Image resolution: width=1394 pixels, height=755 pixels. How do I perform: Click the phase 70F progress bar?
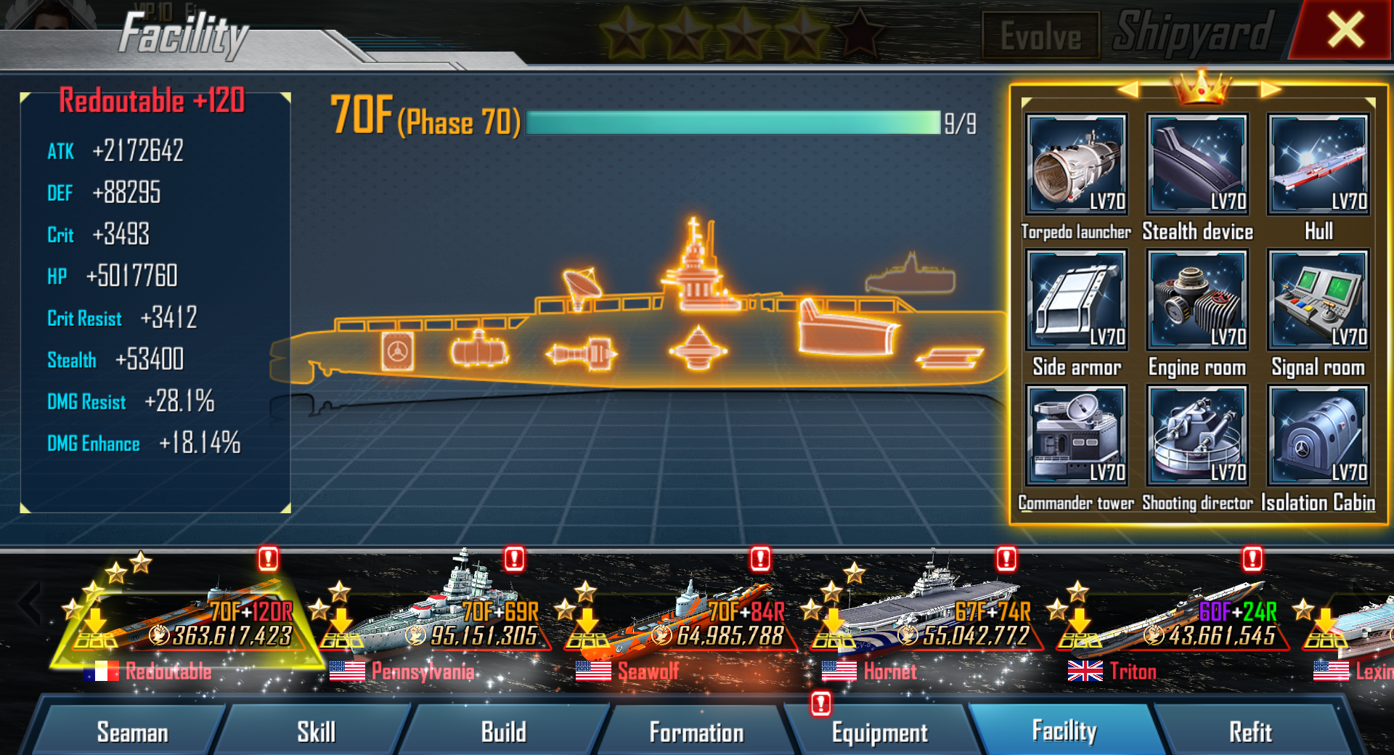tap(733, 123)
